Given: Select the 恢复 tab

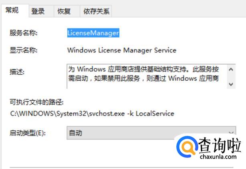Looking at the screenshot, I should tap(64, 11).
